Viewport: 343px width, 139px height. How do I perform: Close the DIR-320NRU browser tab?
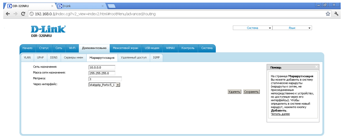point(52,6)
